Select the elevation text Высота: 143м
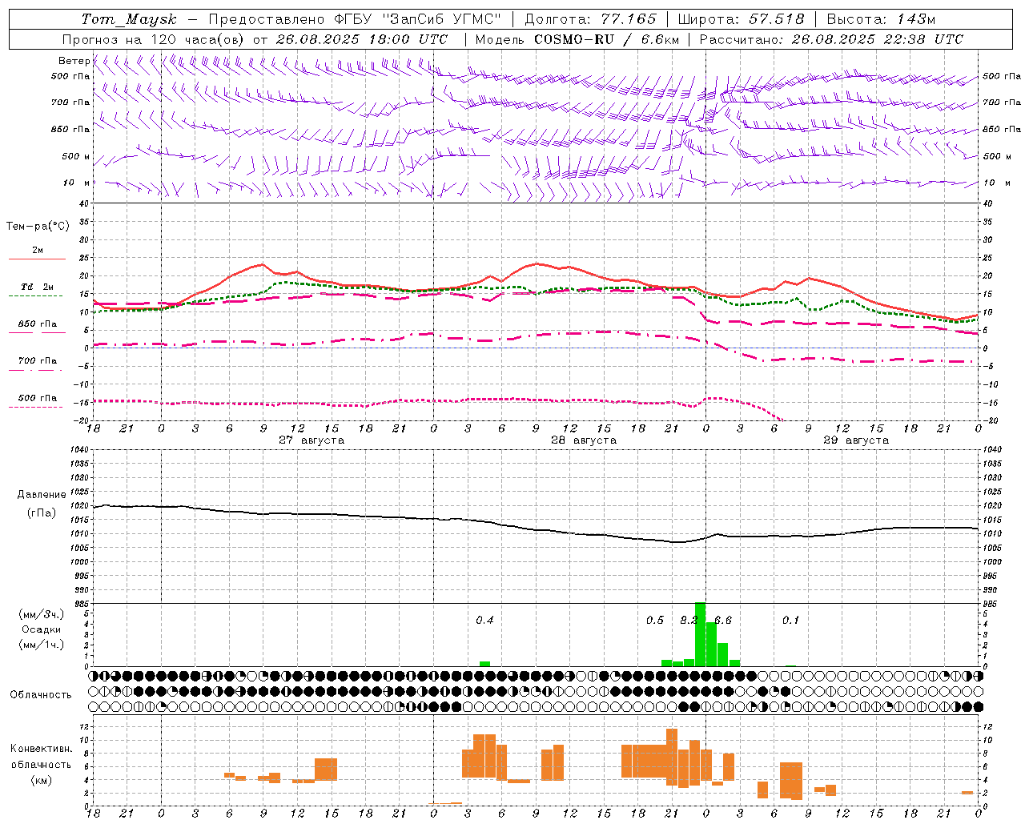This screenshot has height=820, width=1025. pos(881,19)
